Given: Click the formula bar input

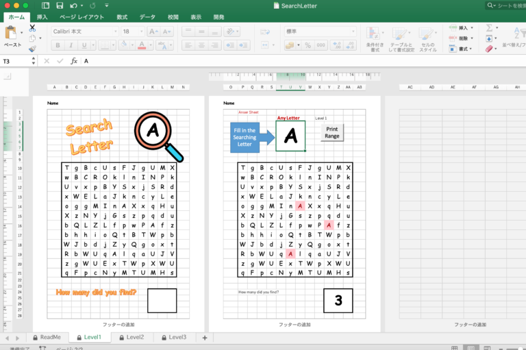Looking at the screenshot, I should coord(302,61).
